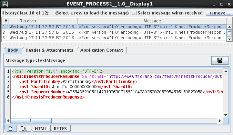Open the Body tab
The height and width of the screenshot is (135, 233).
pos(13,50)
